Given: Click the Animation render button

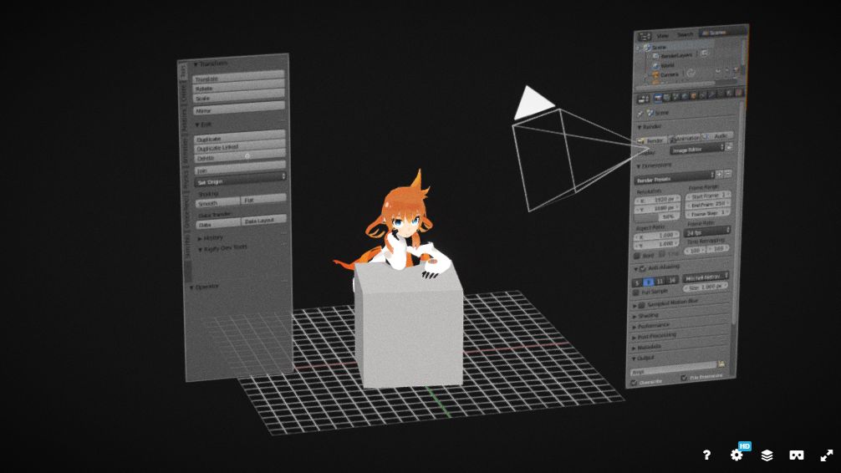Looking at the screenshot, I should [685, 138].
